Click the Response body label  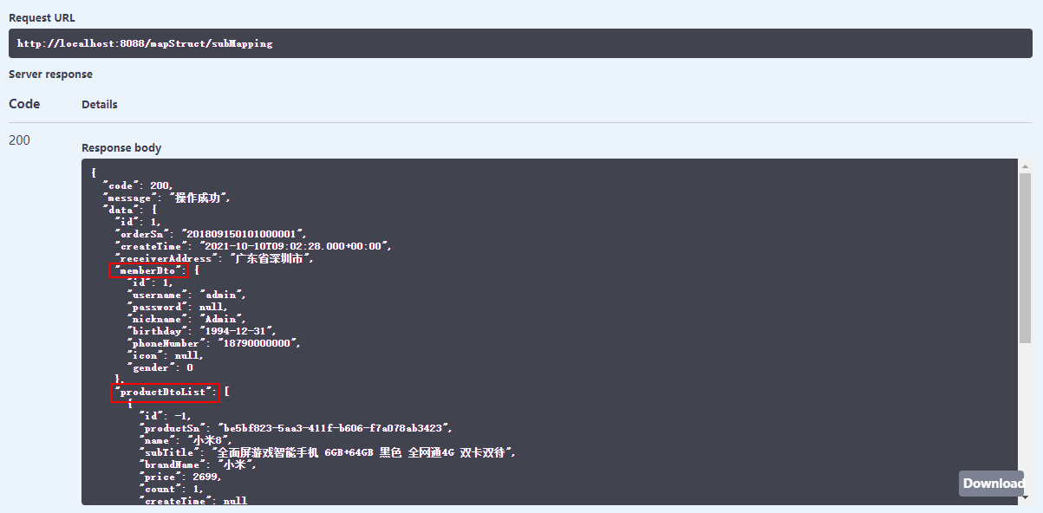[x=121, y=148]
